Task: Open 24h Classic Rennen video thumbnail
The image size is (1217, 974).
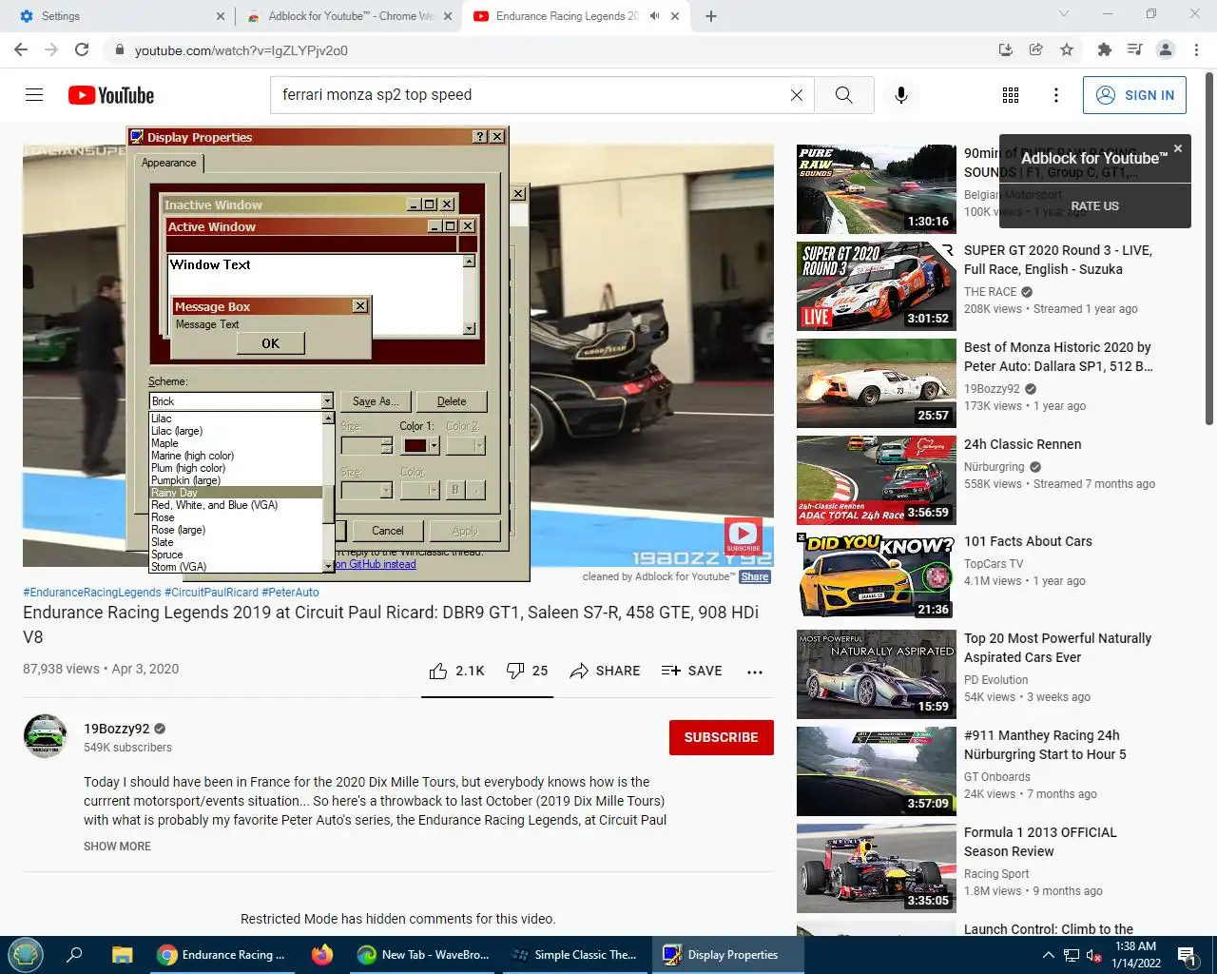Action: click(877, 480)
